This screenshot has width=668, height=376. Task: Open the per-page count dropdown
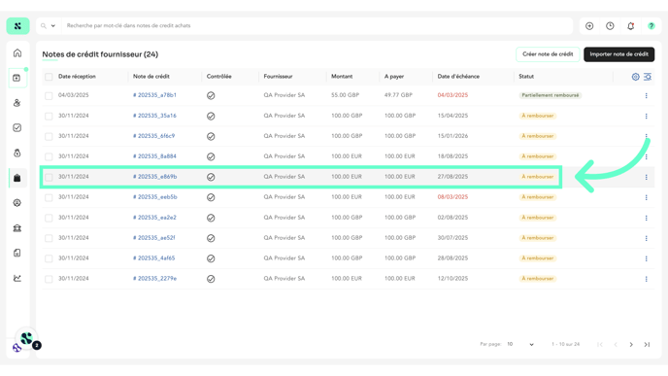[x=520, y=344]
